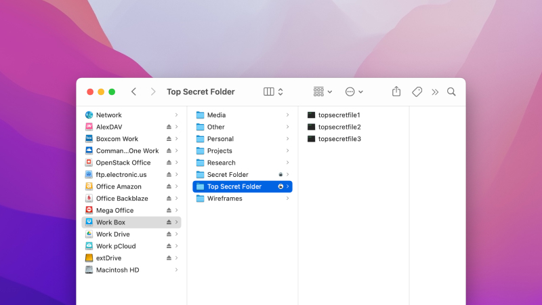Select the Work Box drive
The height and width of the screenshot is (305, 542).
131,222
